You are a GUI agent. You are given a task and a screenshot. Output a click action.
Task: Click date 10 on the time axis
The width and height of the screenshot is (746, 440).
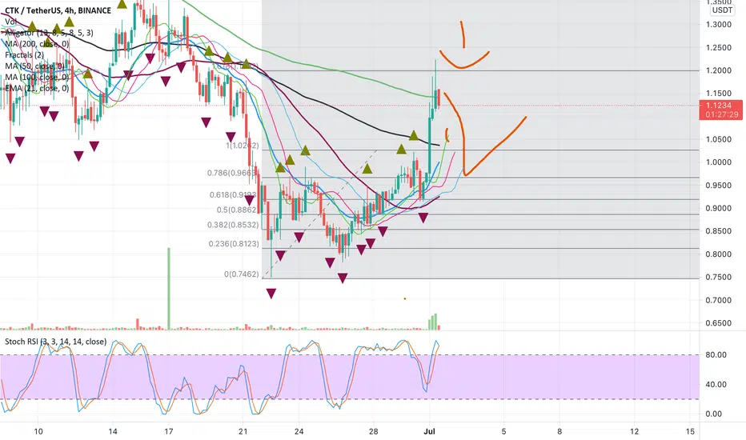pos(38,431)
